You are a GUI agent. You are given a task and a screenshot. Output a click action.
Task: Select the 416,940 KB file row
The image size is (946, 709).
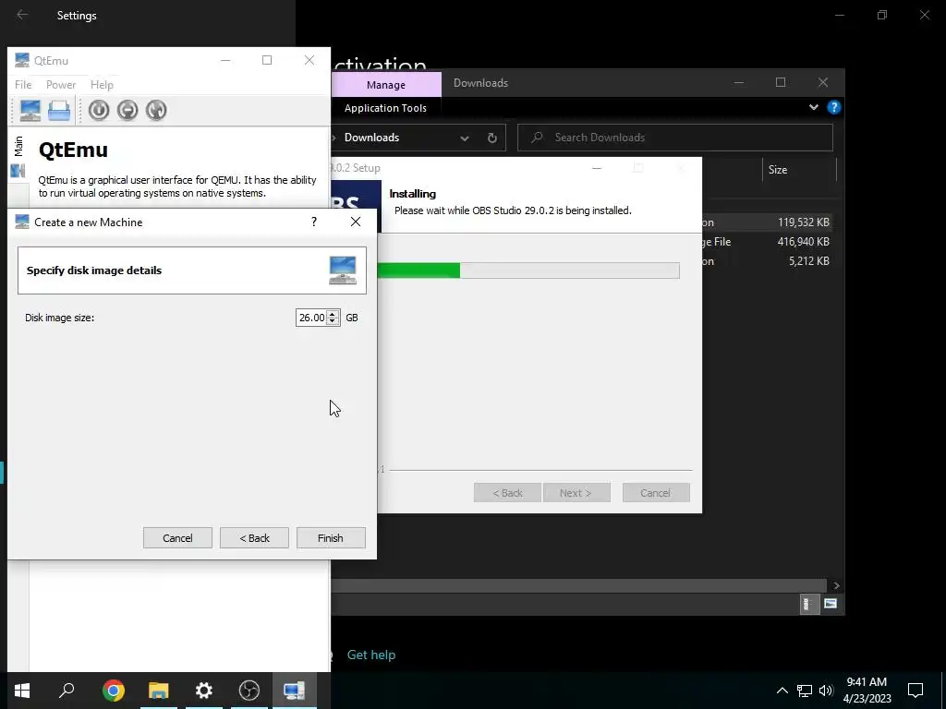767,242
